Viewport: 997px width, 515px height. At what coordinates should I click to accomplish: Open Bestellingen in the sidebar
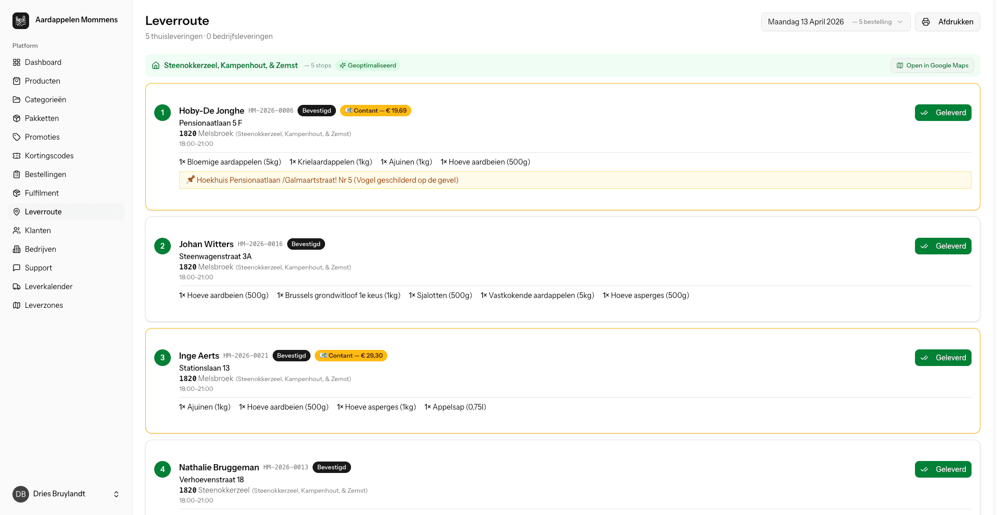point(46,174)
